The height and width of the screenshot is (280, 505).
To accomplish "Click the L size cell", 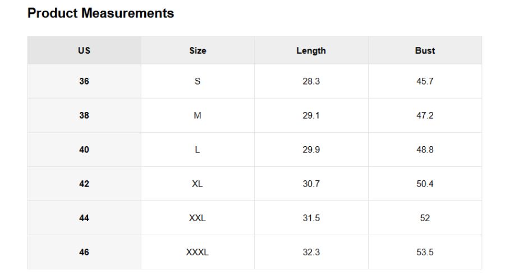I will click(x=198, y=150).
